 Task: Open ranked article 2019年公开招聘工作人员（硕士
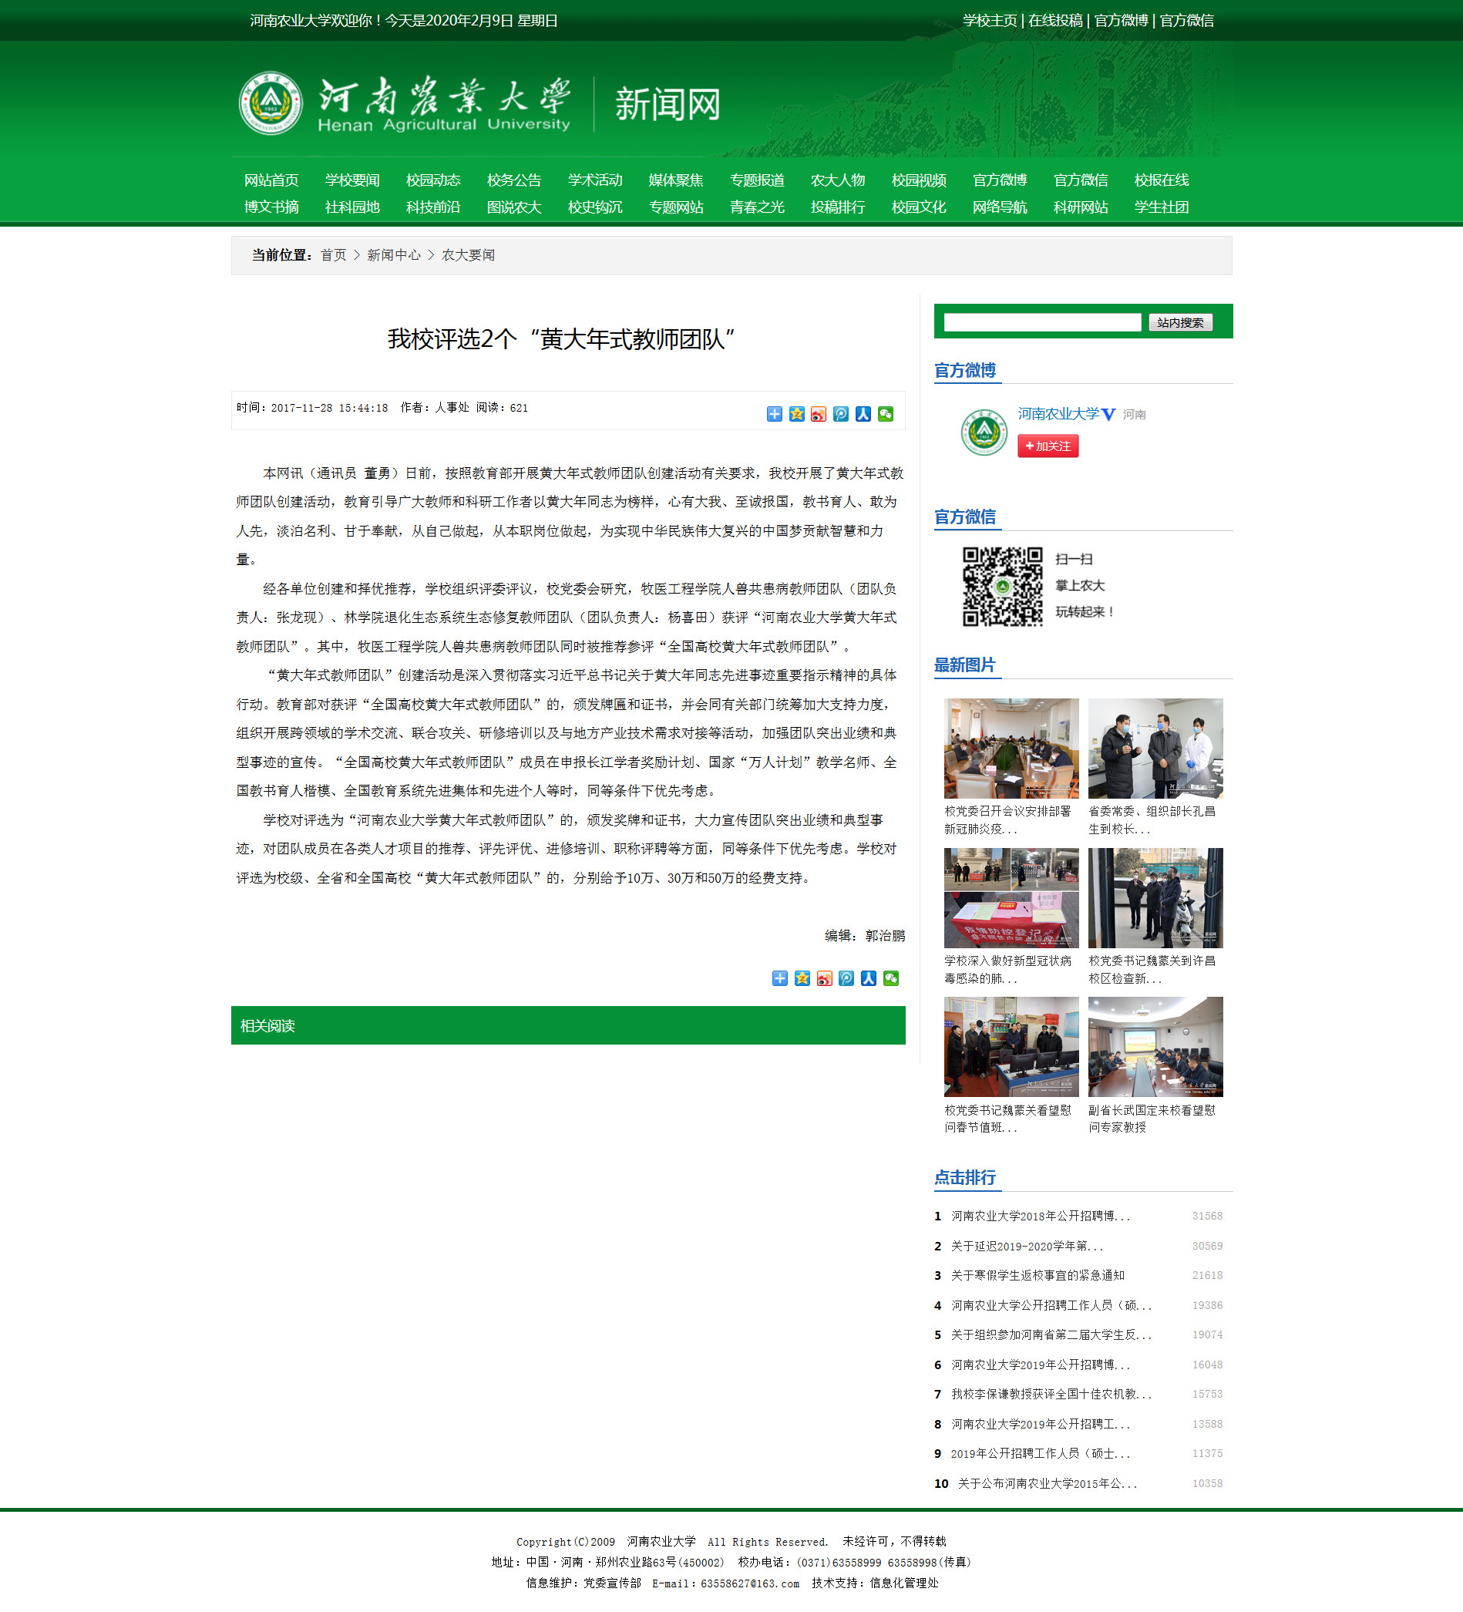(x=1040, y=1454)
